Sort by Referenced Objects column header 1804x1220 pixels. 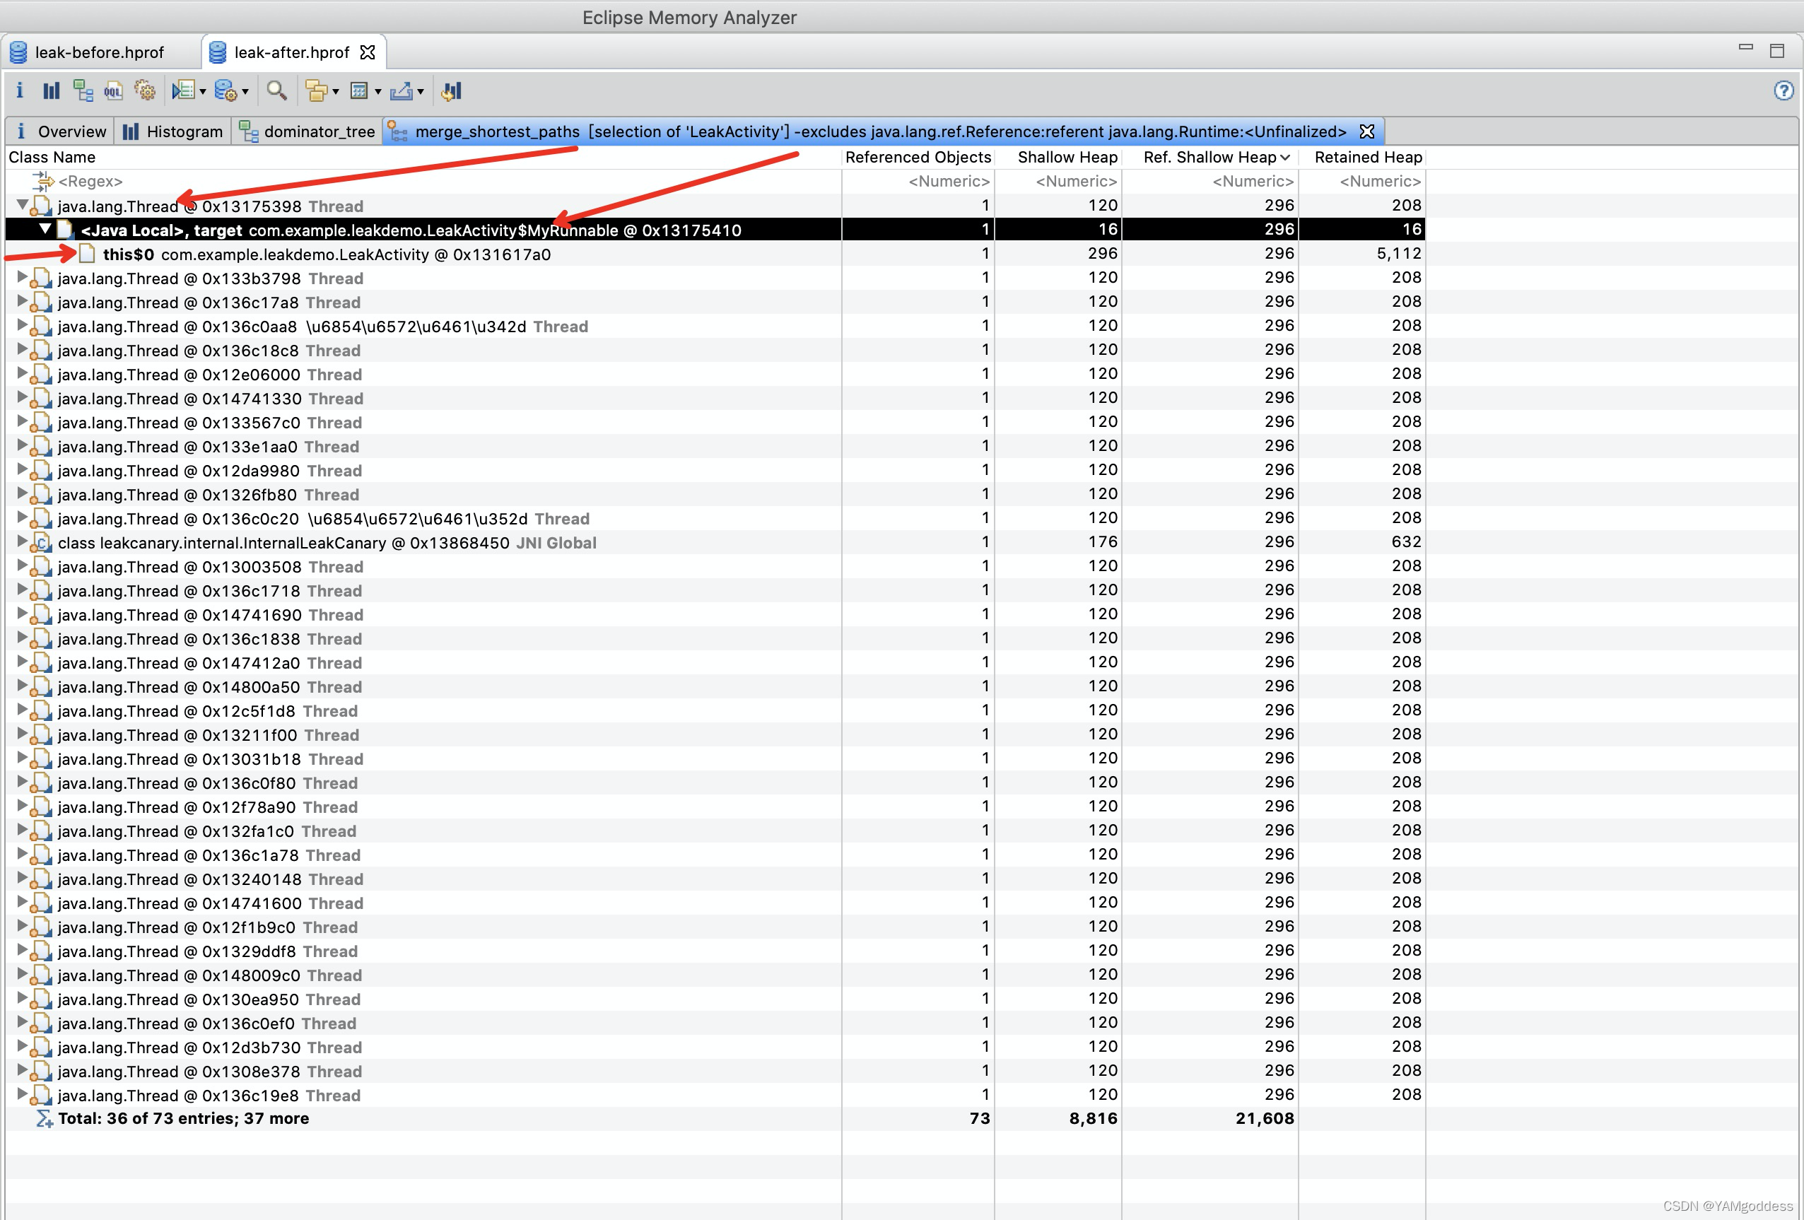coord(918,158)
